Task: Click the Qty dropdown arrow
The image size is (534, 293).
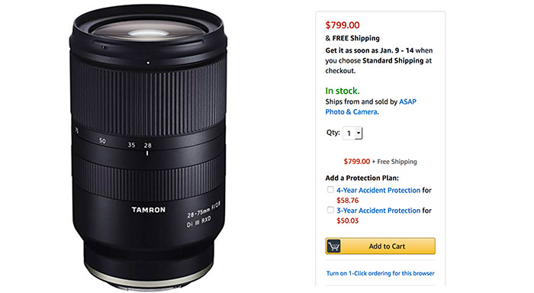Action: [x=359, y=134]
